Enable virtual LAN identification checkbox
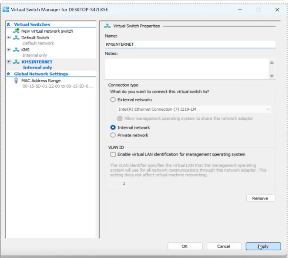The width and height of the screenshot is (292, 258). click(113, 154)
